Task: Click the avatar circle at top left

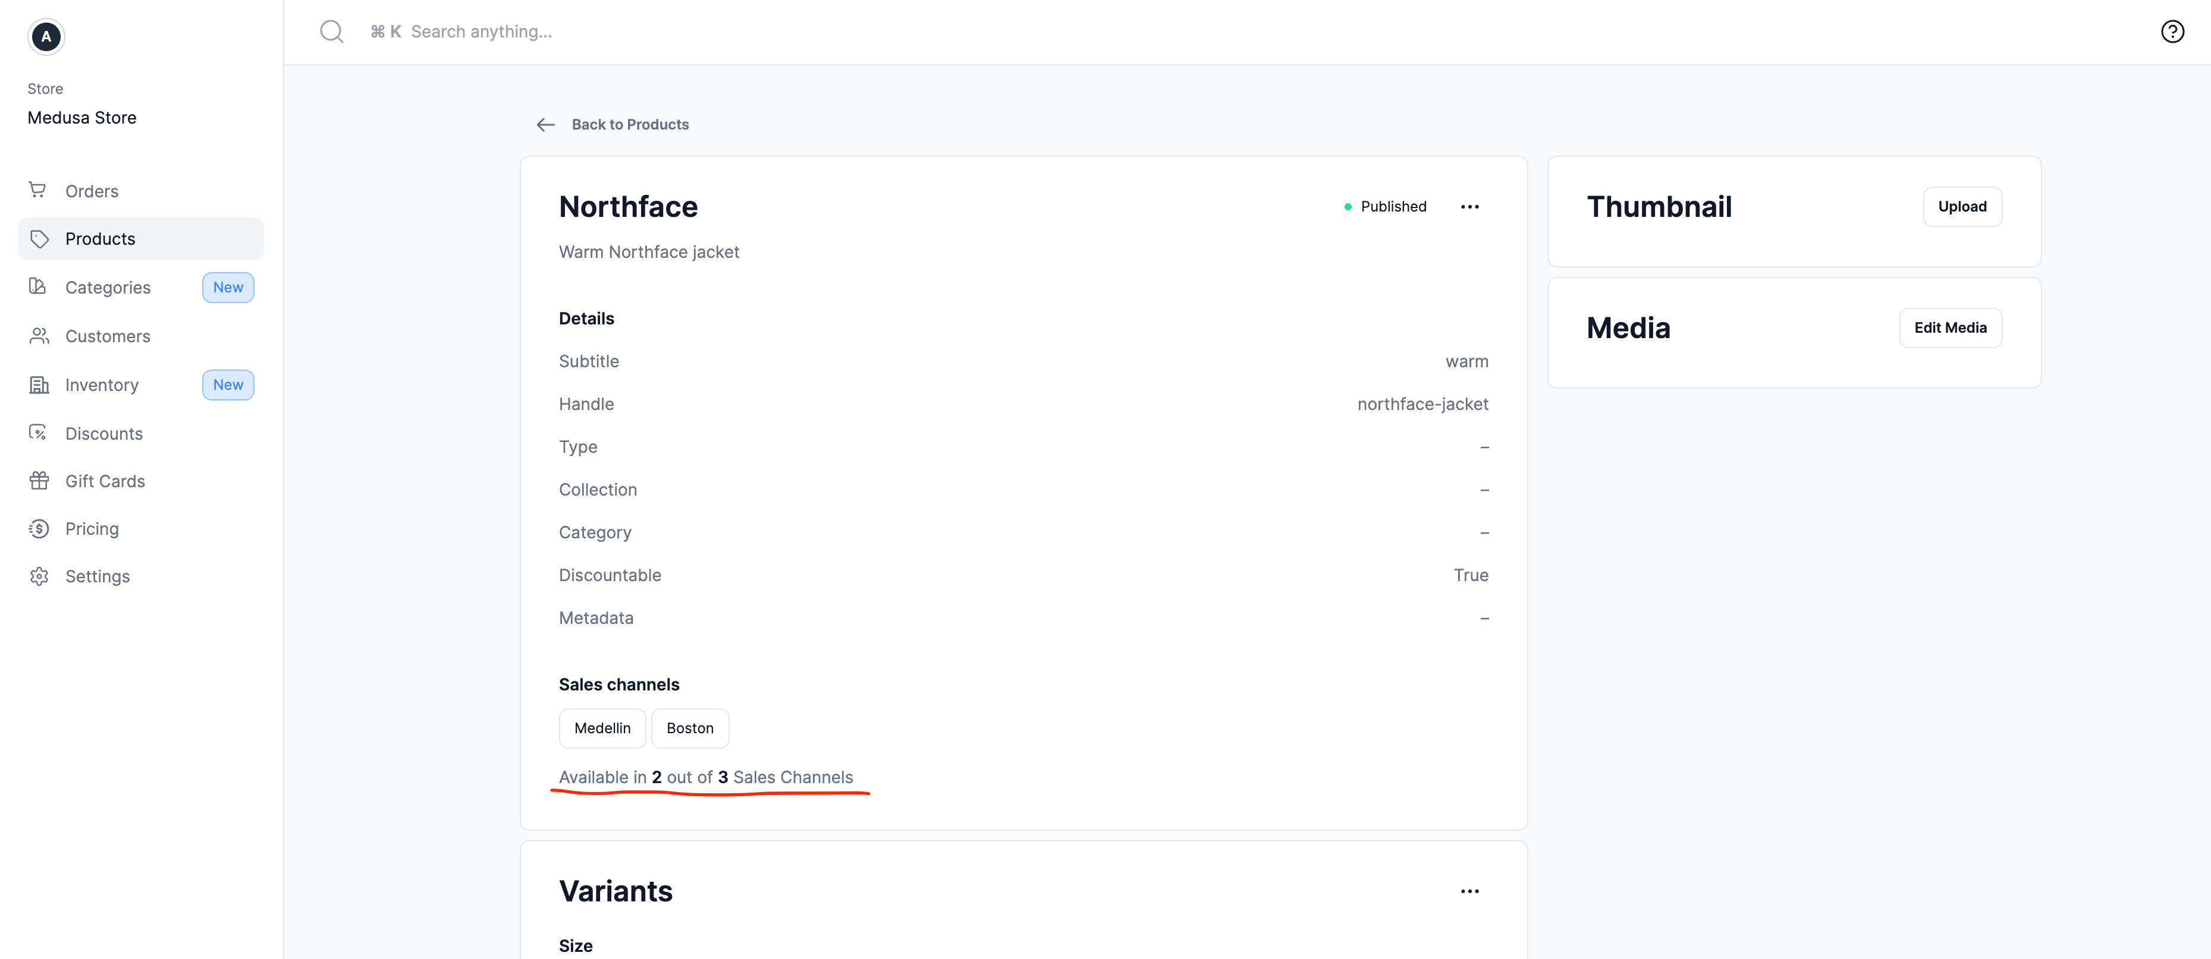Action: pyautogui.click(x=45, y=36)
